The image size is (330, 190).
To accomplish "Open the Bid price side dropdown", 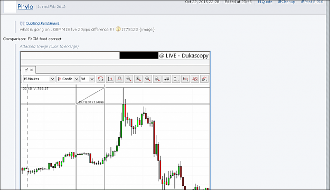I will click(87, 79).
